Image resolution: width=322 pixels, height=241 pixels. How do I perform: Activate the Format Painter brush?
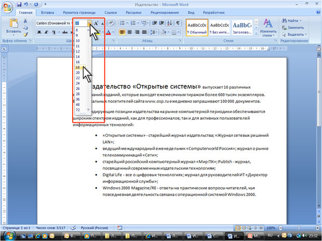pyautogui.click(x=25, y=34)
